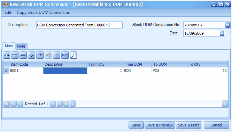Expand the Stock UOM Conversion No dropdown

coord(227,25)
